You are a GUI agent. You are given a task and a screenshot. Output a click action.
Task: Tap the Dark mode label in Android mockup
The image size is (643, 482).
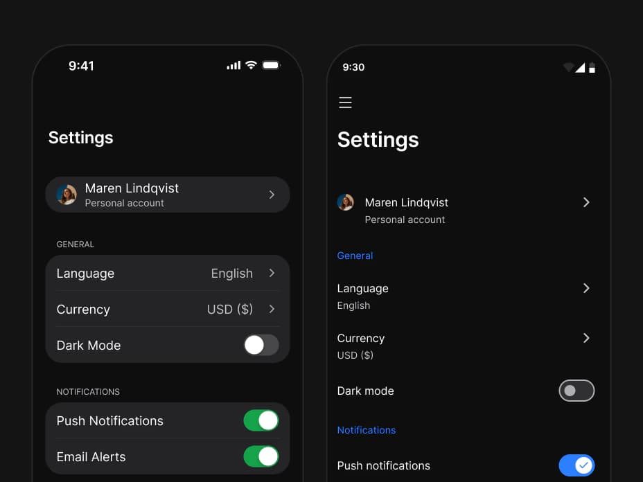pyautogui.click(x=365, y=391)
